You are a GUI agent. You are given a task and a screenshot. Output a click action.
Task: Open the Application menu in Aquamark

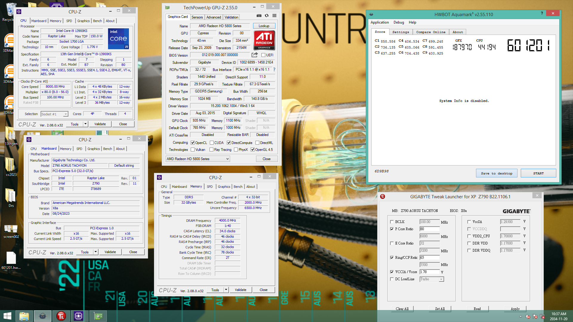tap(380, 22)
